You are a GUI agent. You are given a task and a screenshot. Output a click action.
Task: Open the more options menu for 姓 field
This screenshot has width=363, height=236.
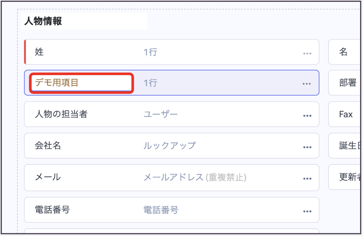coord(307,53)
